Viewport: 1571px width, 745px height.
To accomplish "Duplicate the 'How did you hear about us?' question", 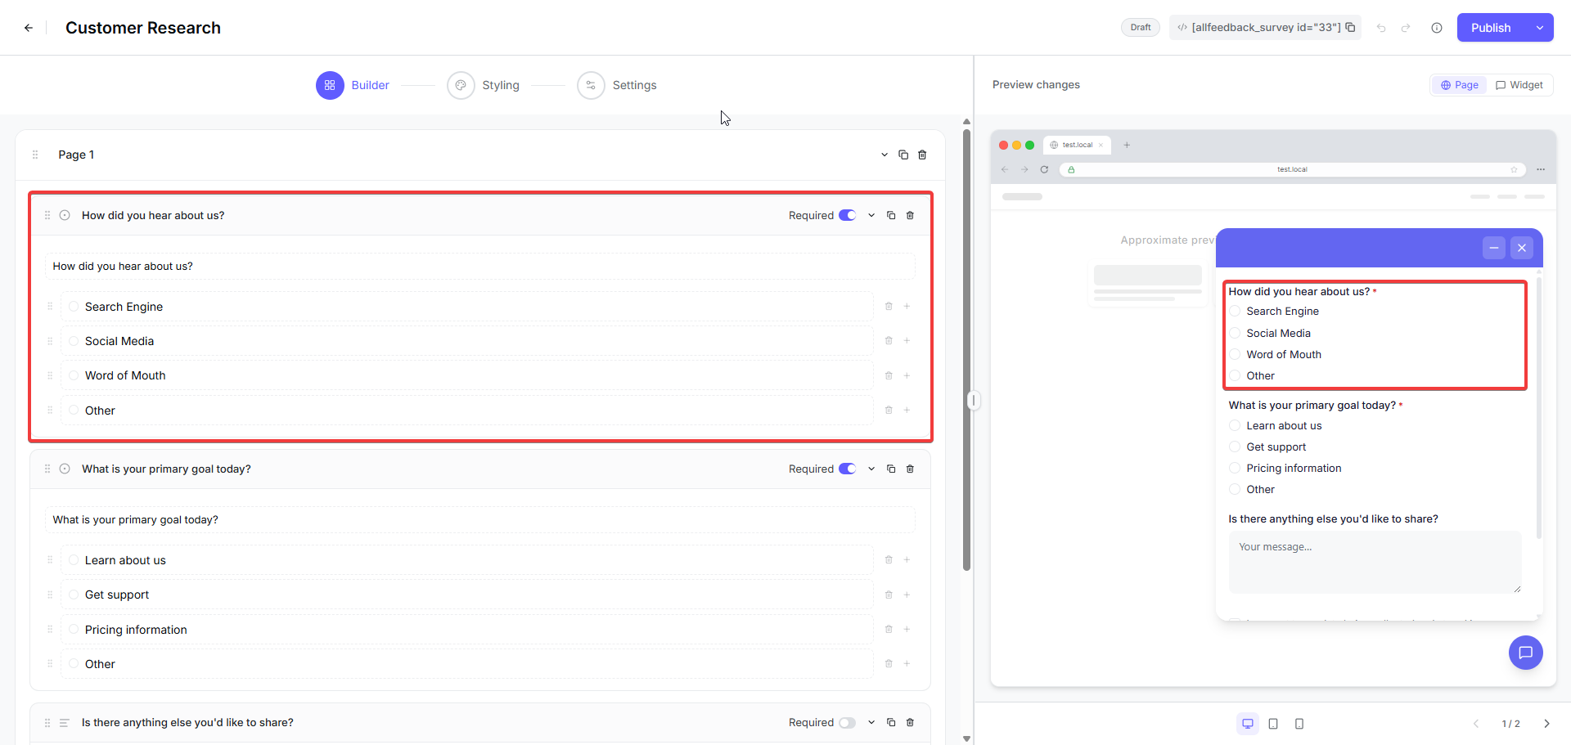I will 891,216.
